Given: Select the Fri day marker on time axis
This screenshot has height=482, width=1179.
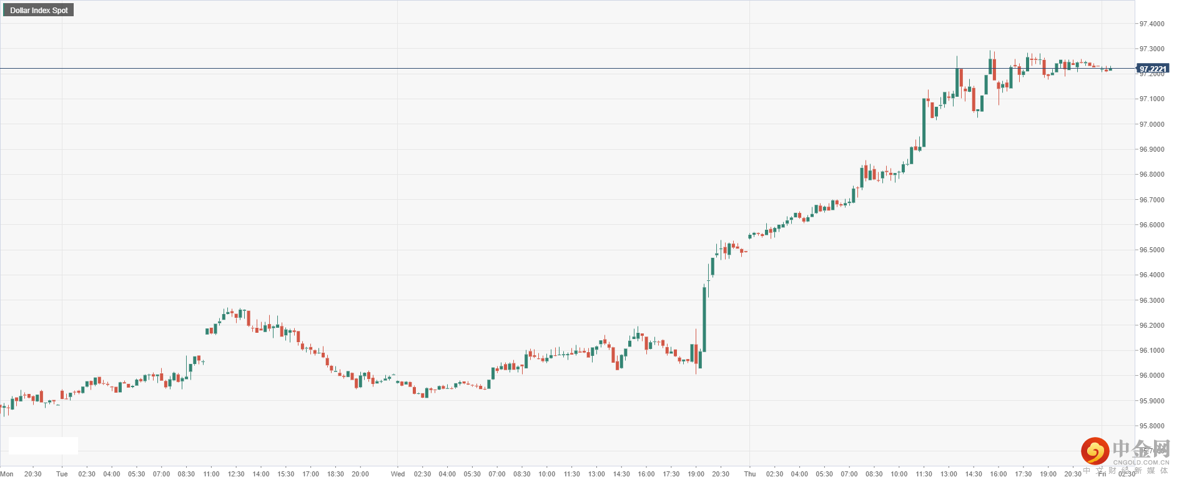Looking at the screenshot, I should tap(1102, 474).
